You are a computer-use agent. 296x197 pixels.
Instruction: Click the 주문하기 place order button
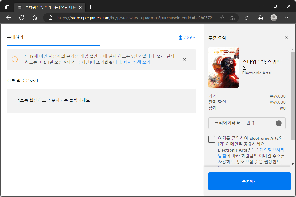(249, 181)
